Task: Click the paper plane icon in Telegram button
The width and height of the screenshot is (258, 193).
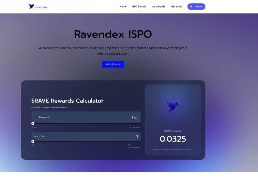Action: pyautogui.click(x=192, y=6)
